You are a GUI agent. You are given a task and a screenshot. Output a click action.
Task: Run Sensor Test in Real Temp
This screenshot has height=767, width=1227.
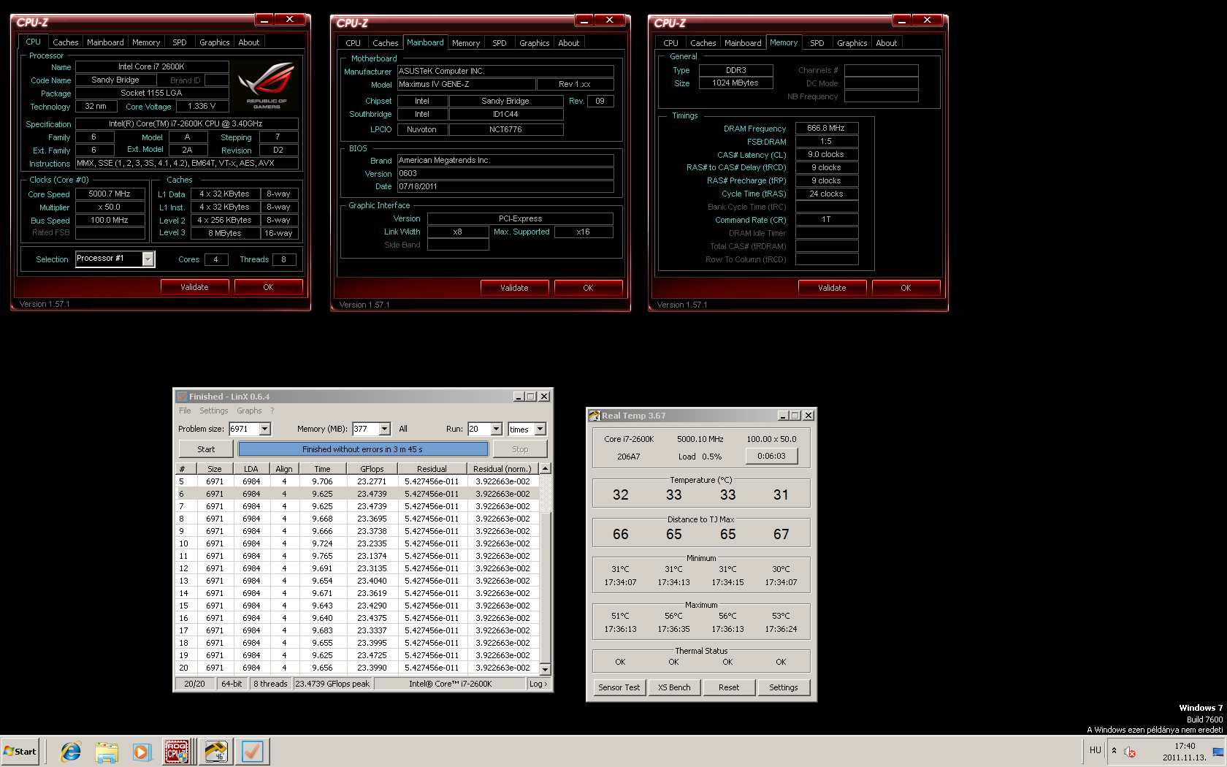(619, 687)
